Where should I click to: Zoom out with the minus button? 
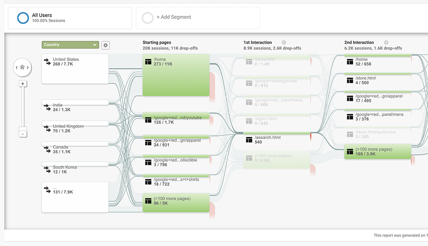23,134
